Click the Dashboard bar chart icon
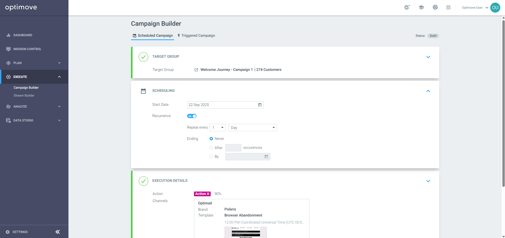 8,35
